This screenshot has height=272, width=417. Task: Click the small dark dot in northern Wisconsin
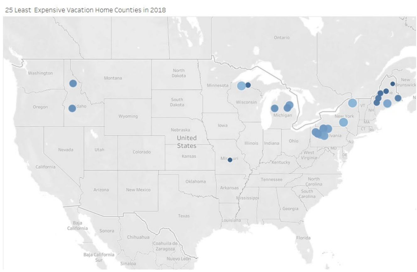point(248,85)
